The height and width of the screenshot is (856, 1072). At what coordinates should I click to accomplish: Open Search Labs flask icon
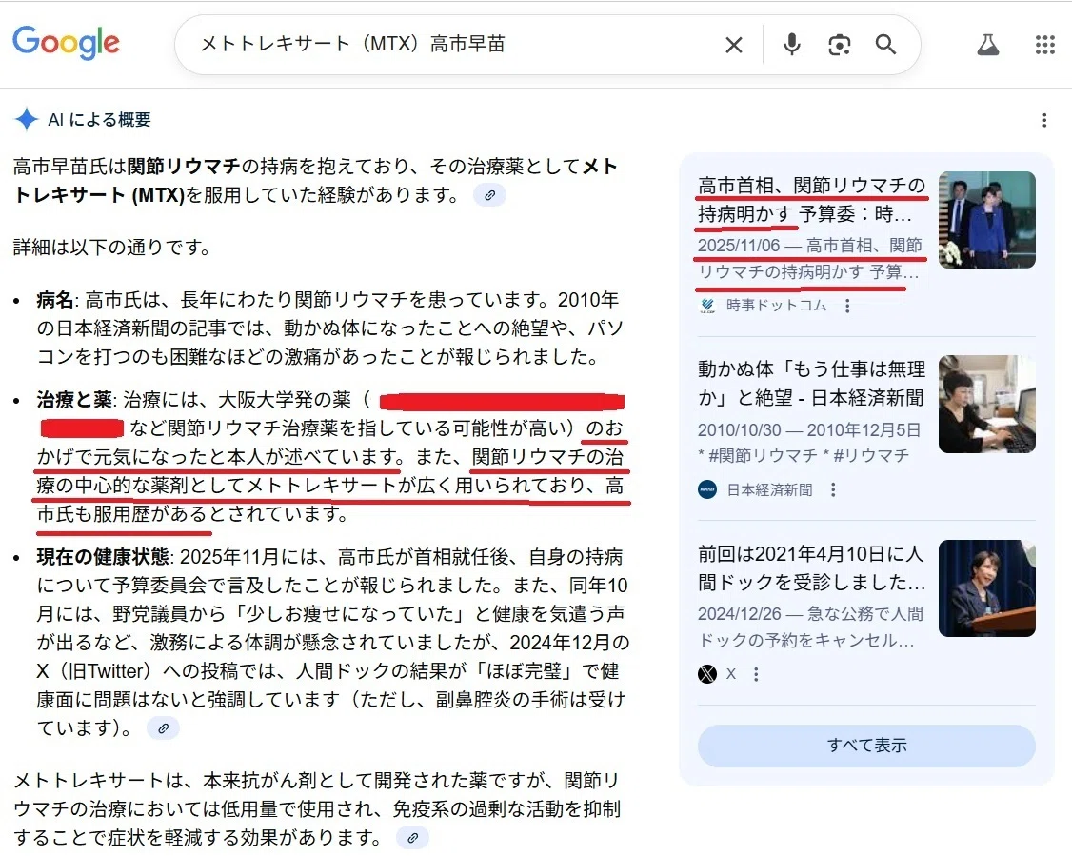tap(988, 45)
